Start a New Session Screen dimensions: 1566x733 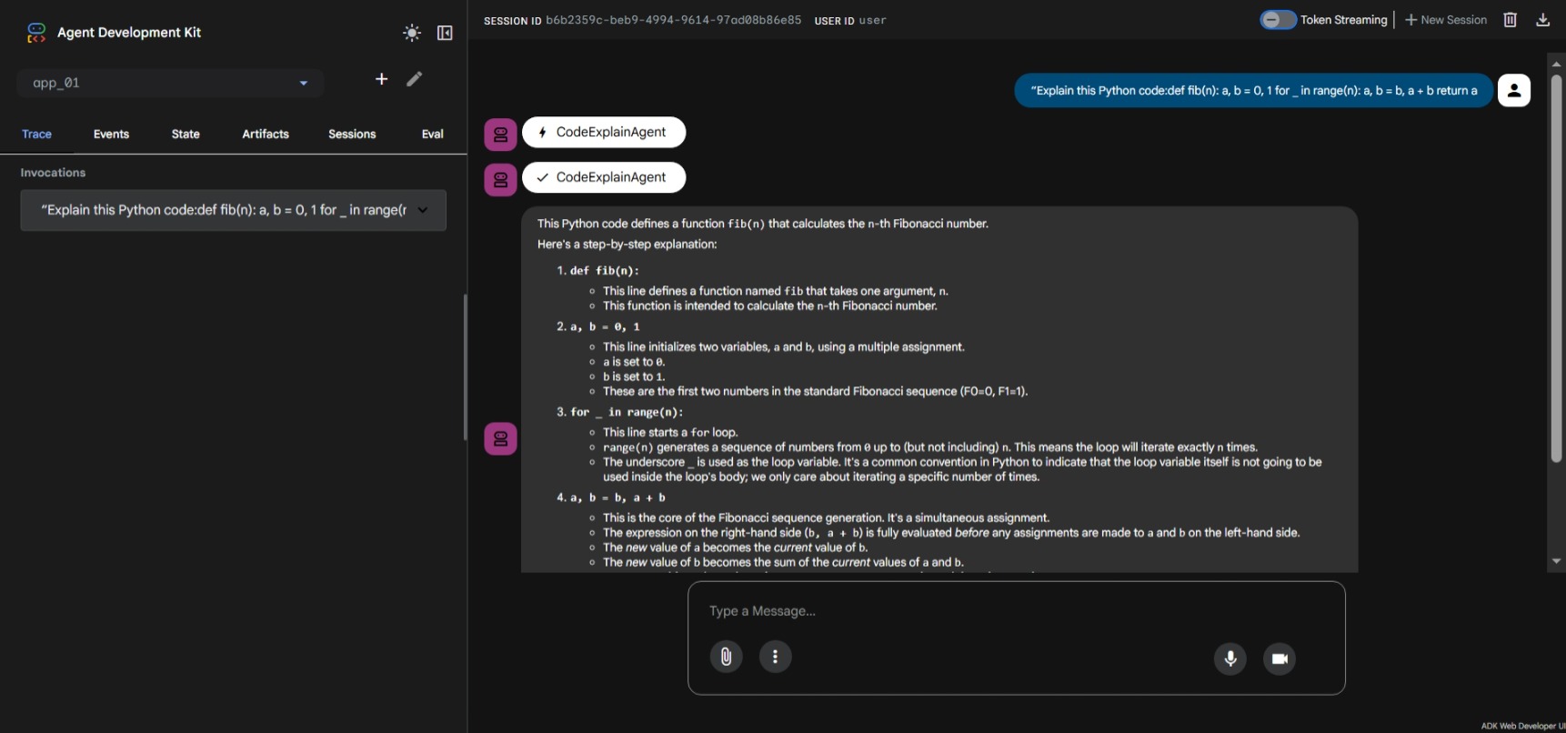click(1446, 20)
